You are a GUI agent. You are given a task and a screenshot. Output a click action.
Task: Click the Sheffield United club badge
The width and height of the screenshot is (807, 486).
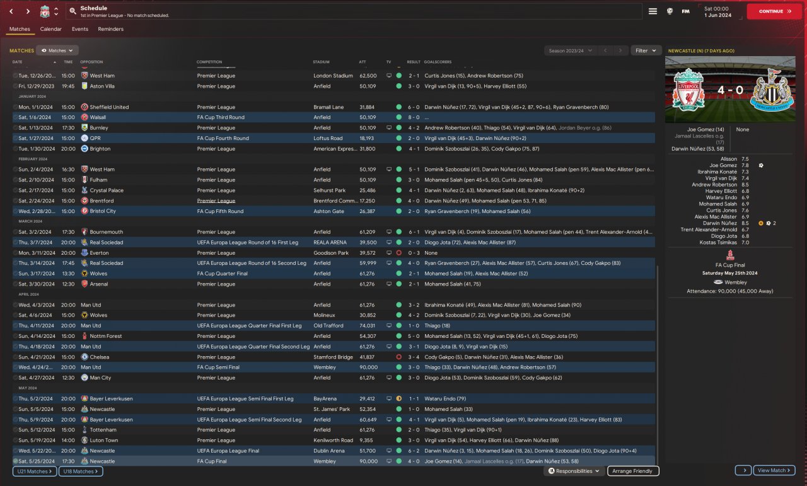[84, 107]
